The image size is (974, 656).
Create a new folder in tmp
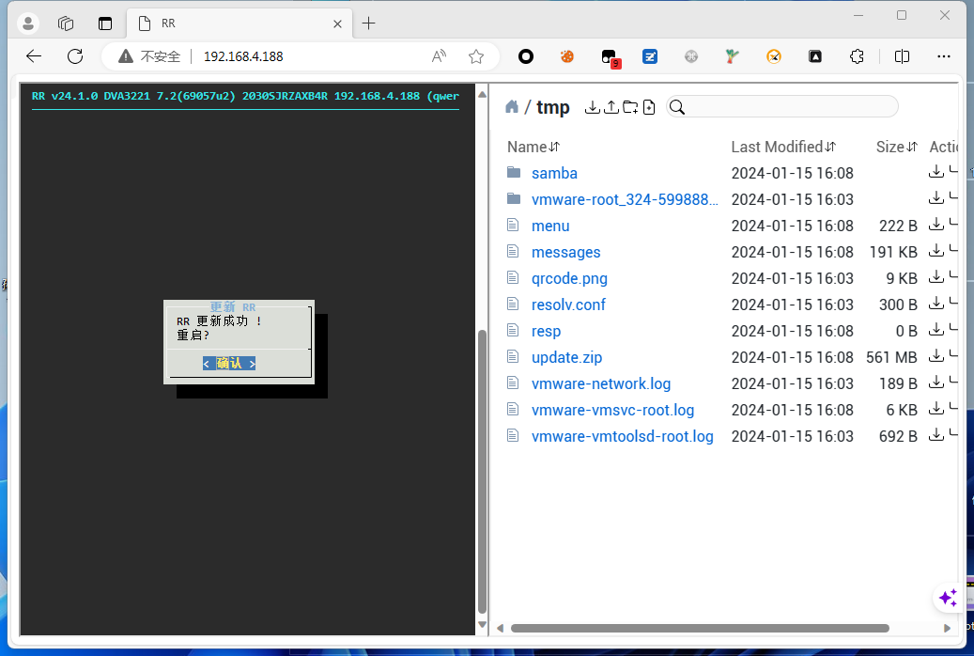[x=630, y=107]
